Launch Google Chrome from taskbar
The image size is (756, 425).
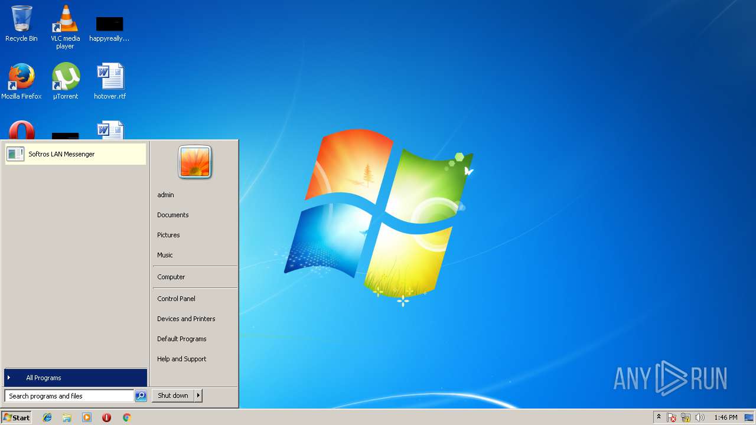pos(126,417)
